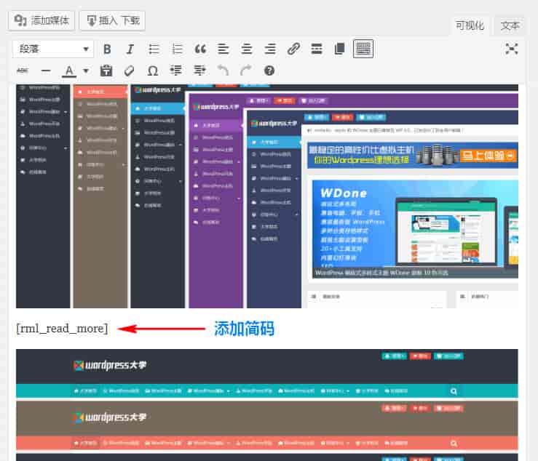Insert a special character (omega icon)
This screenshot has width=538, height=461.
point(152,71)
